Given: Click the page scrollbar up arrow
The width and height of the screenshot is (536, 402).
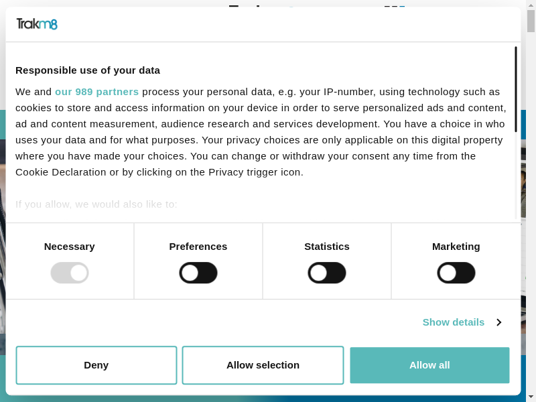Looking at the screenshot, I should tap(531, 4).
